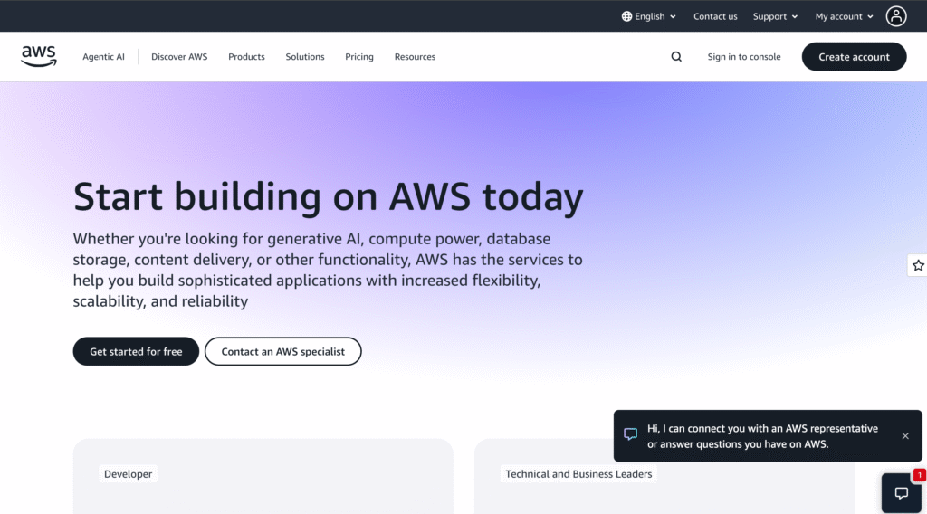Click the globe language icon
This screenshot has height=514, width=927.
click(x=626, y=16)
